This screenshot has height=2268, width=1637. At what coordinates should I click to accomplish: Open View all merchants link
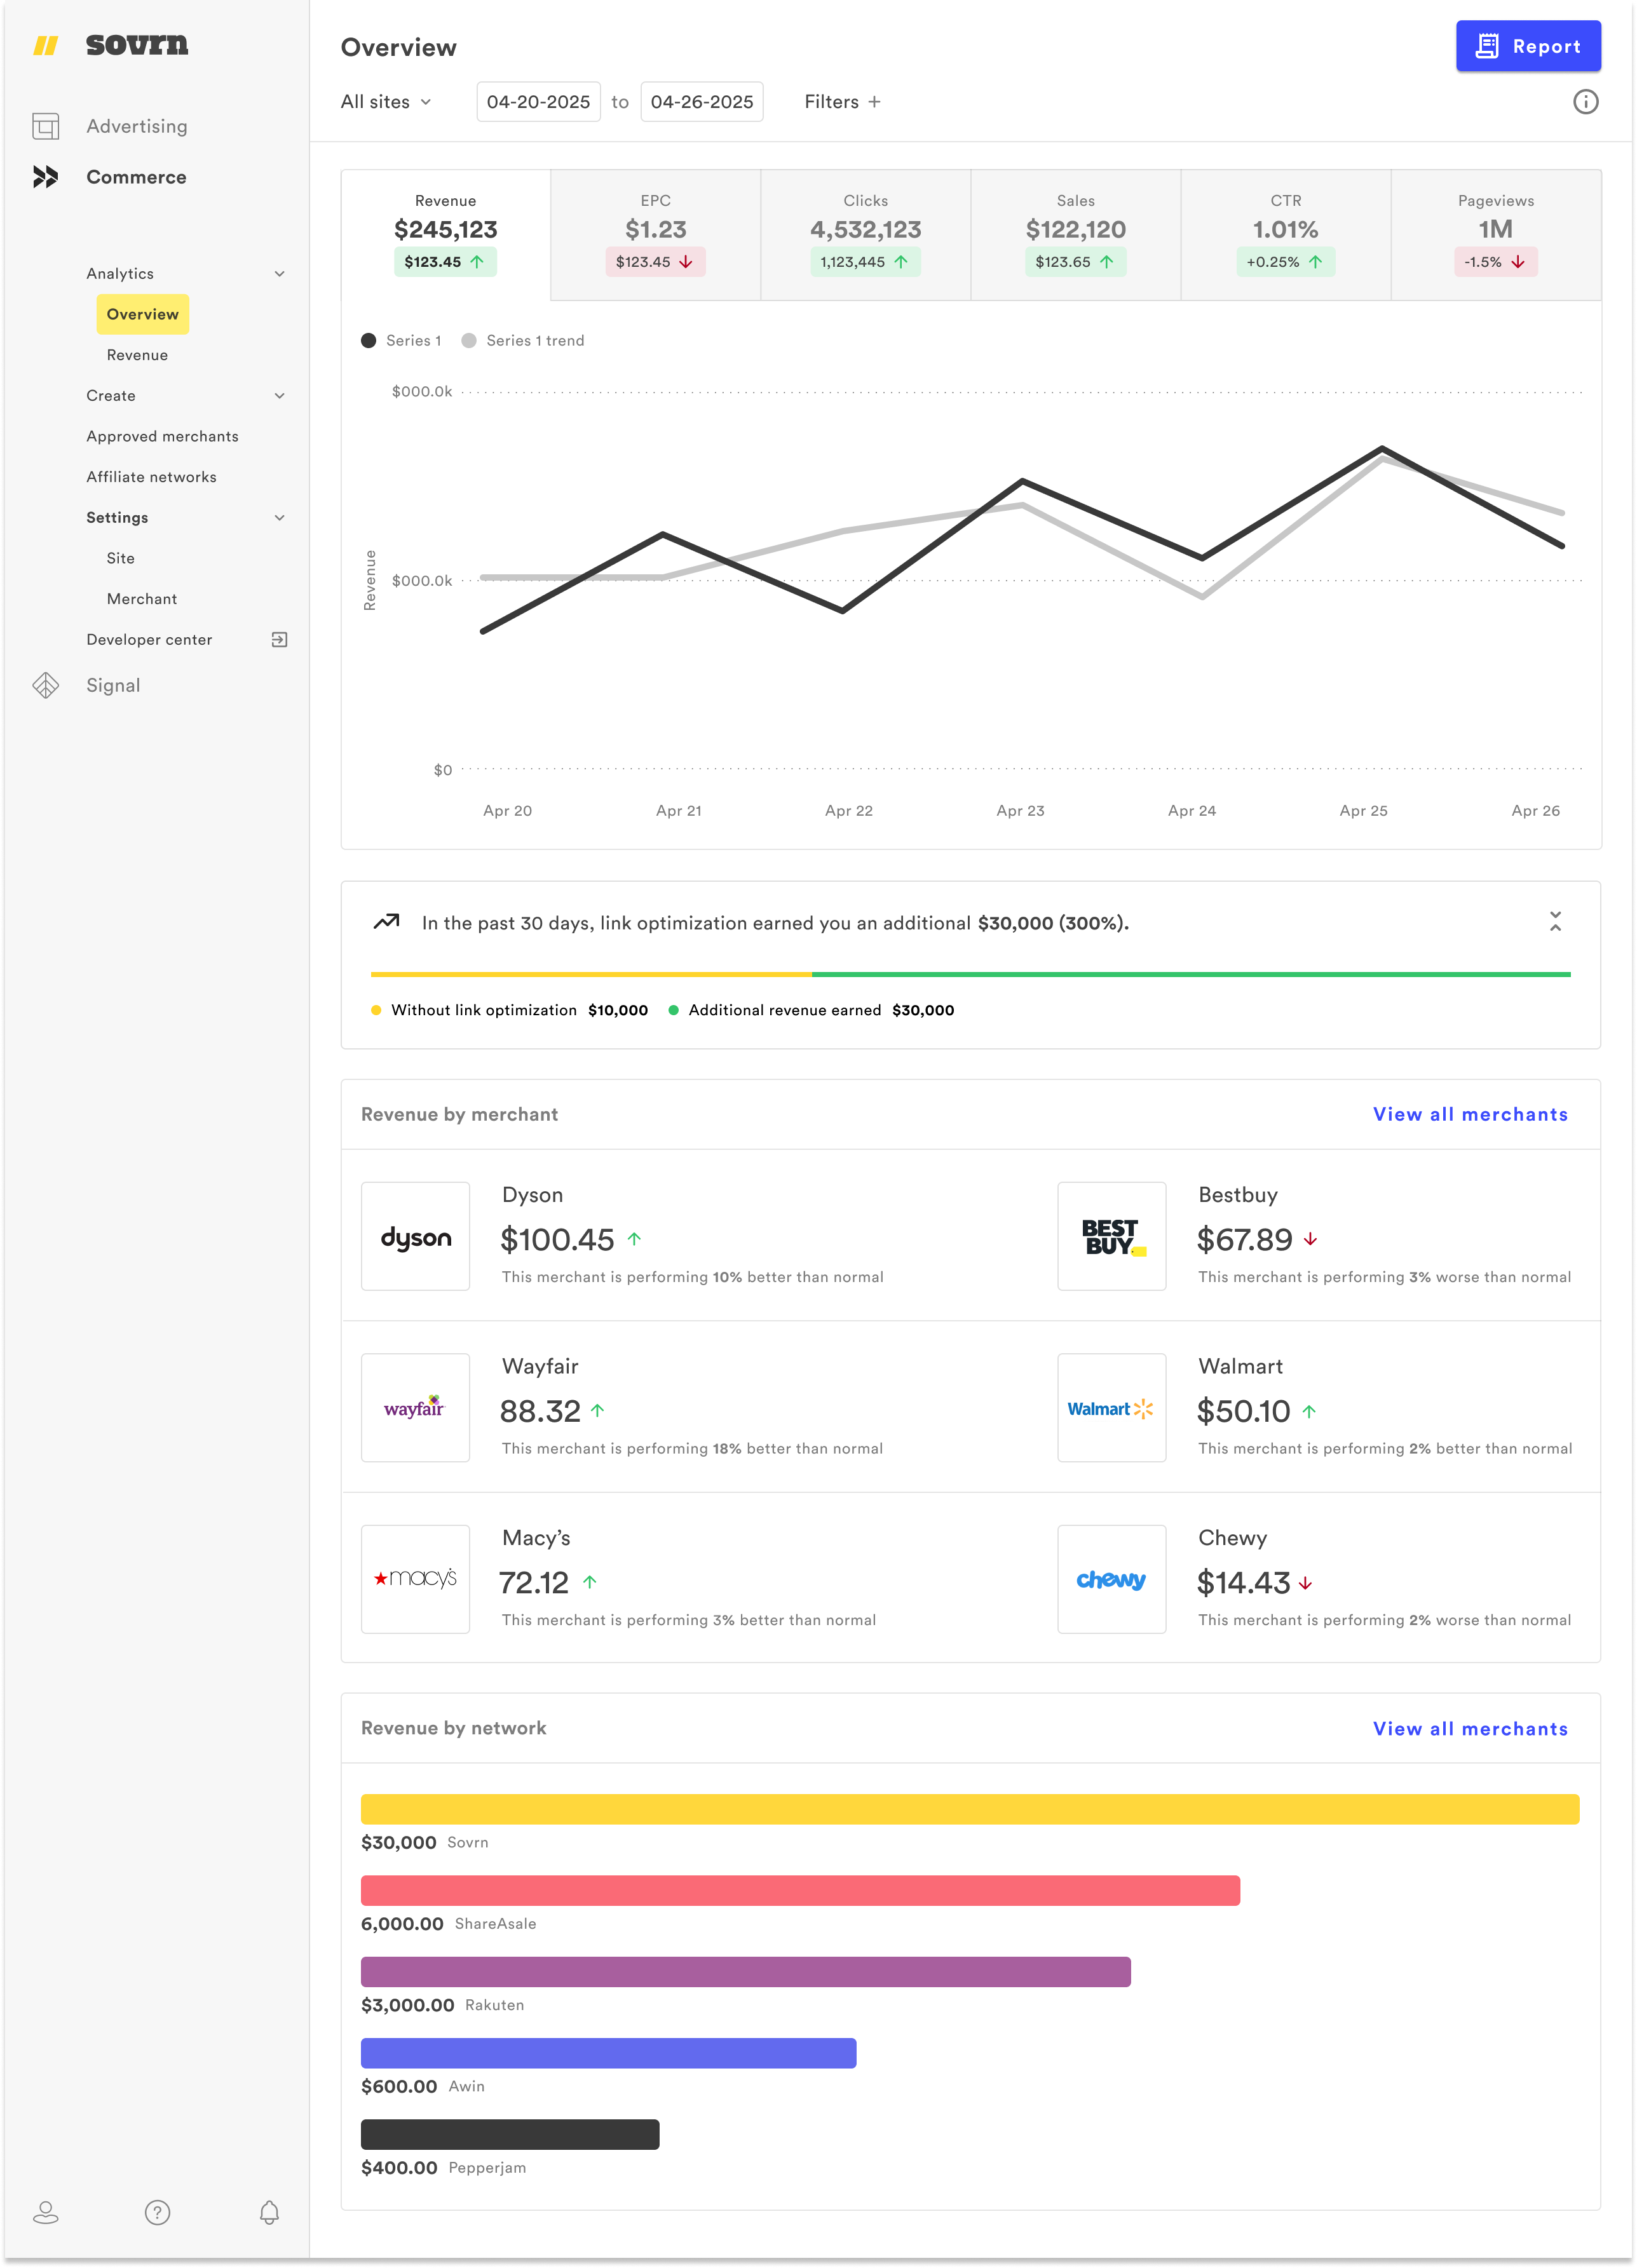pyautogui.click(x=1470, y=1114)
